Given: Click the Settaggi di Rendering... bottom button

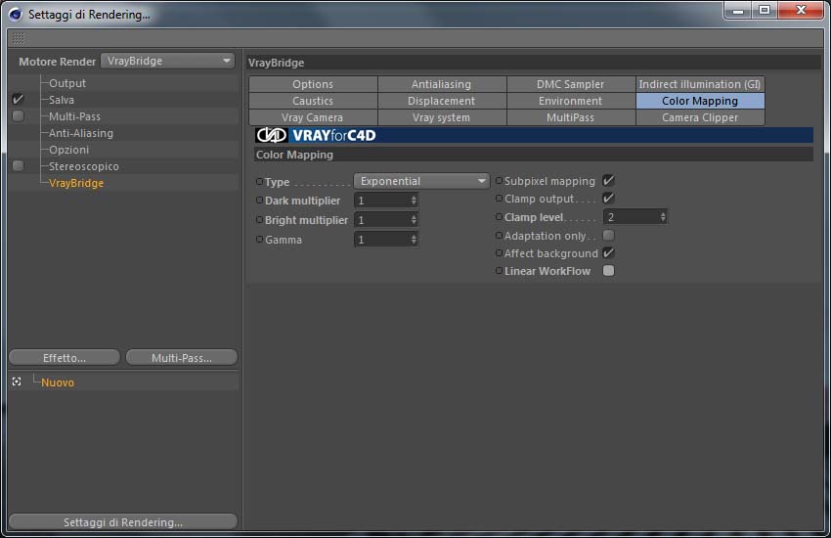Looking at the screenshot, I should pos(123,522).
